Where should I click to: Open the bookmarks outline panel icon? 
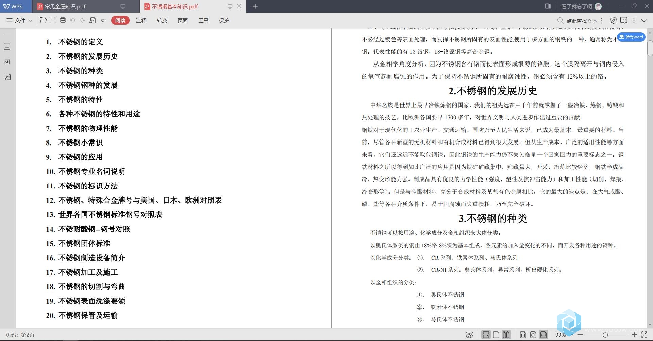[7, 46]
